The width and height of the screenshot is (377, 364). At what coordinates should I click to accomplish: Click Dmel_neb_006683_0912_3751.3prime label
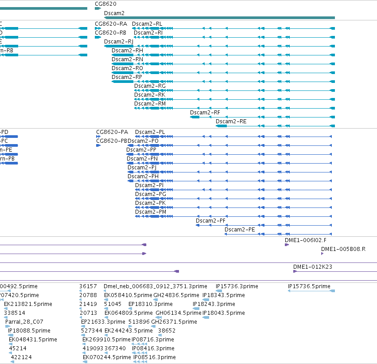pyautogui.click(x=155, y=286)
